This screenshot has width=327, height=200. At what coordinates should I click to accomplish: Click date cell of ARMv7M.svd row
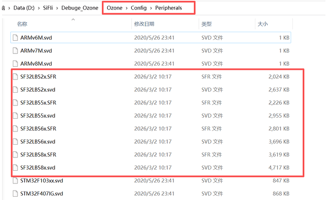154,51
